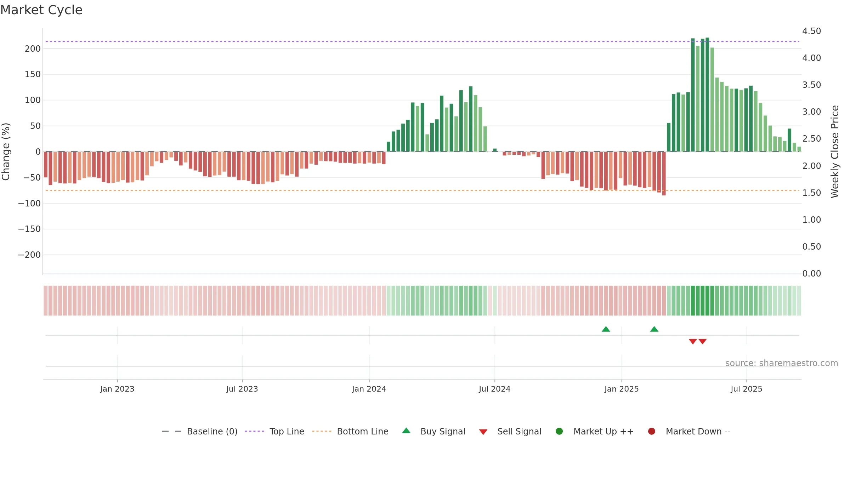Click the Jan 2024 axis label
Screen dimensions: 850x478
pyautogui.click(x=369, y=389)
